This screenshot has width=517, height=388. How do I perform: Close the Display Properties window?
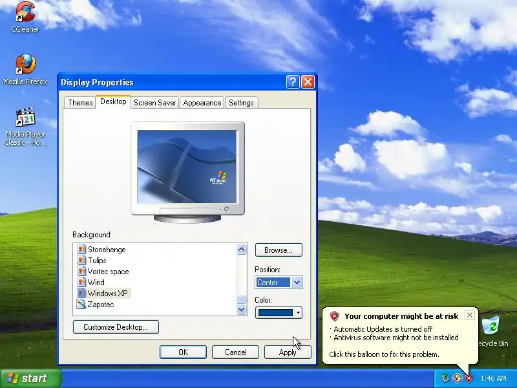click(x=308, y=82)
